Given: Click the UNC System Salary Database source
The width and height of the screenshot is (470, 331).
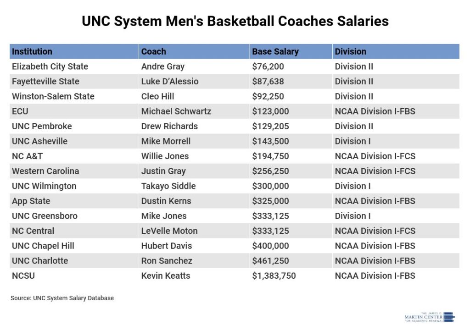Looking at the screenshot, I should coord(62,298).
